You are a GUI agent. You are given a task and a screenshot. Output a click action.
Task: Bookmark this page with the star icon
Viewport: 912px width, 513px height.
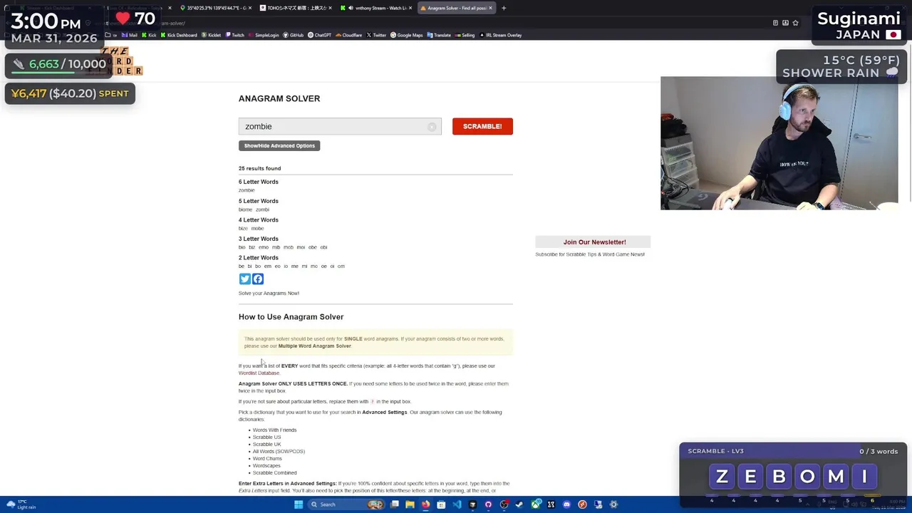[x=795, y=23]
